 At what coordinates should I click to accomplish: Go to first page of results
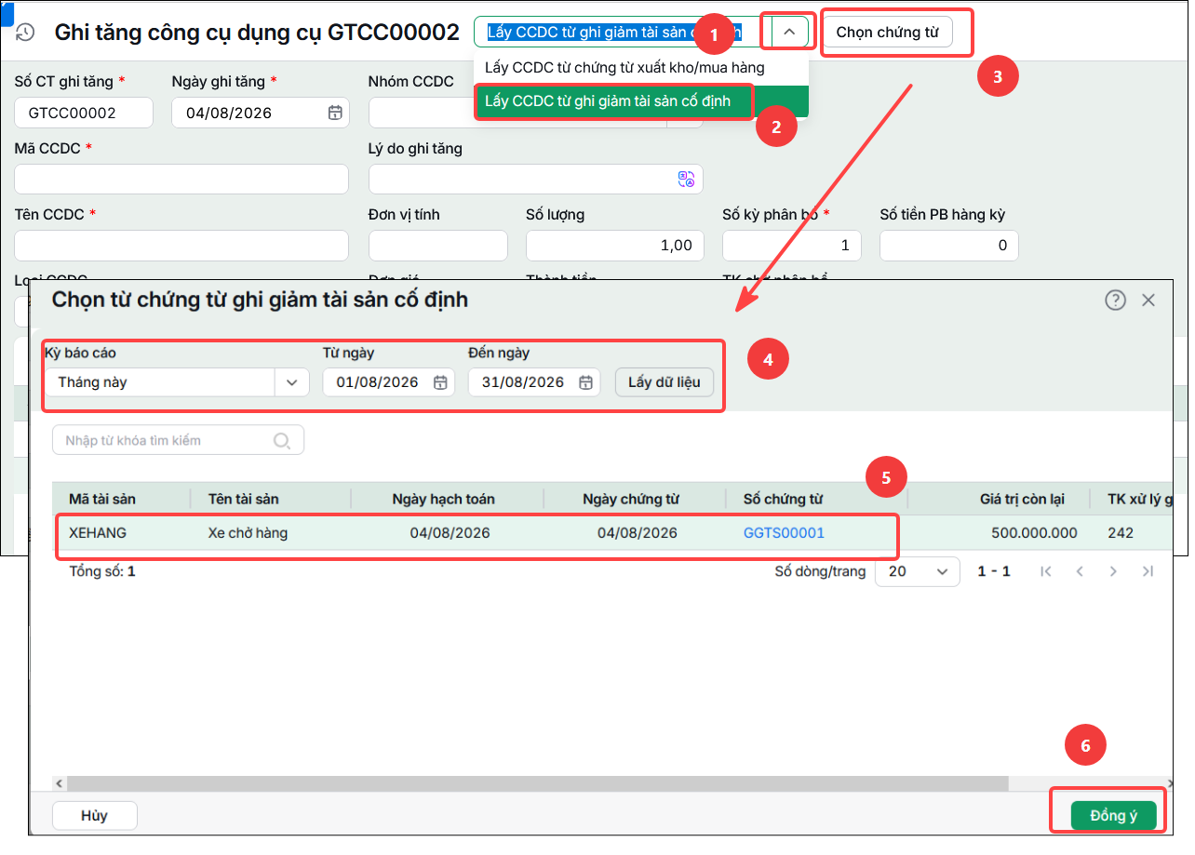point(1046,571)
